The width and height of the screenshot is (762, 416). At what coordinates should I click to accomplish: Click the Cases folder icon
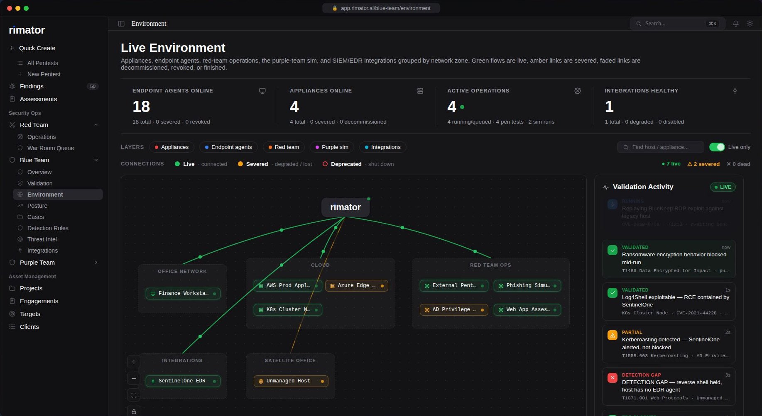click(x=20, y=217)
